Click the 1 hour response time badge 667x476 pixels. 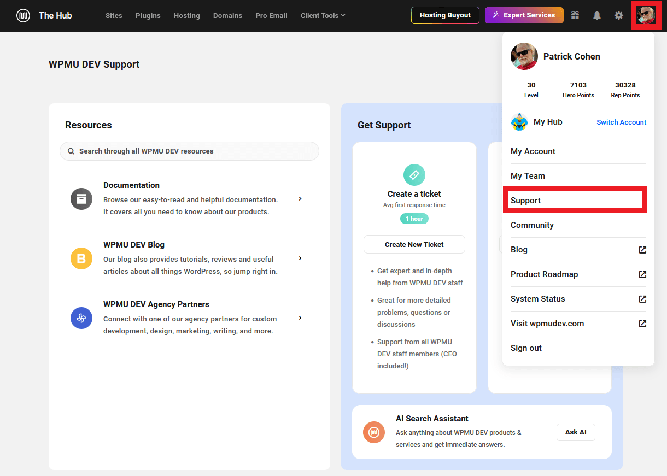coord(414,219)
